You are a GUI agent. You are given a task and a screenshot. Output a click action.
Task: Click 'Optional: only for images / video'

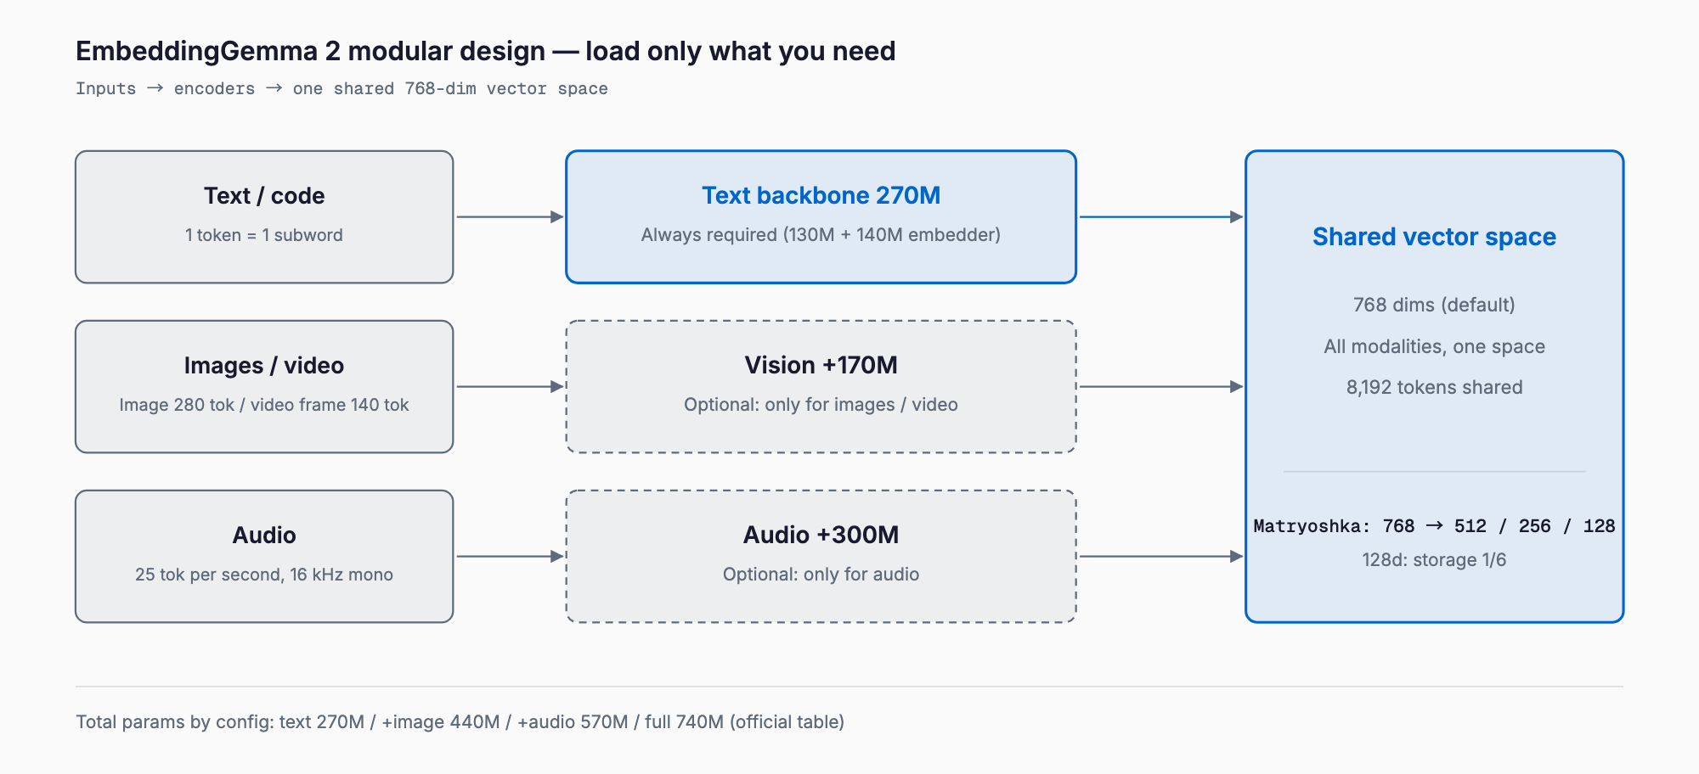pos(821,405)
